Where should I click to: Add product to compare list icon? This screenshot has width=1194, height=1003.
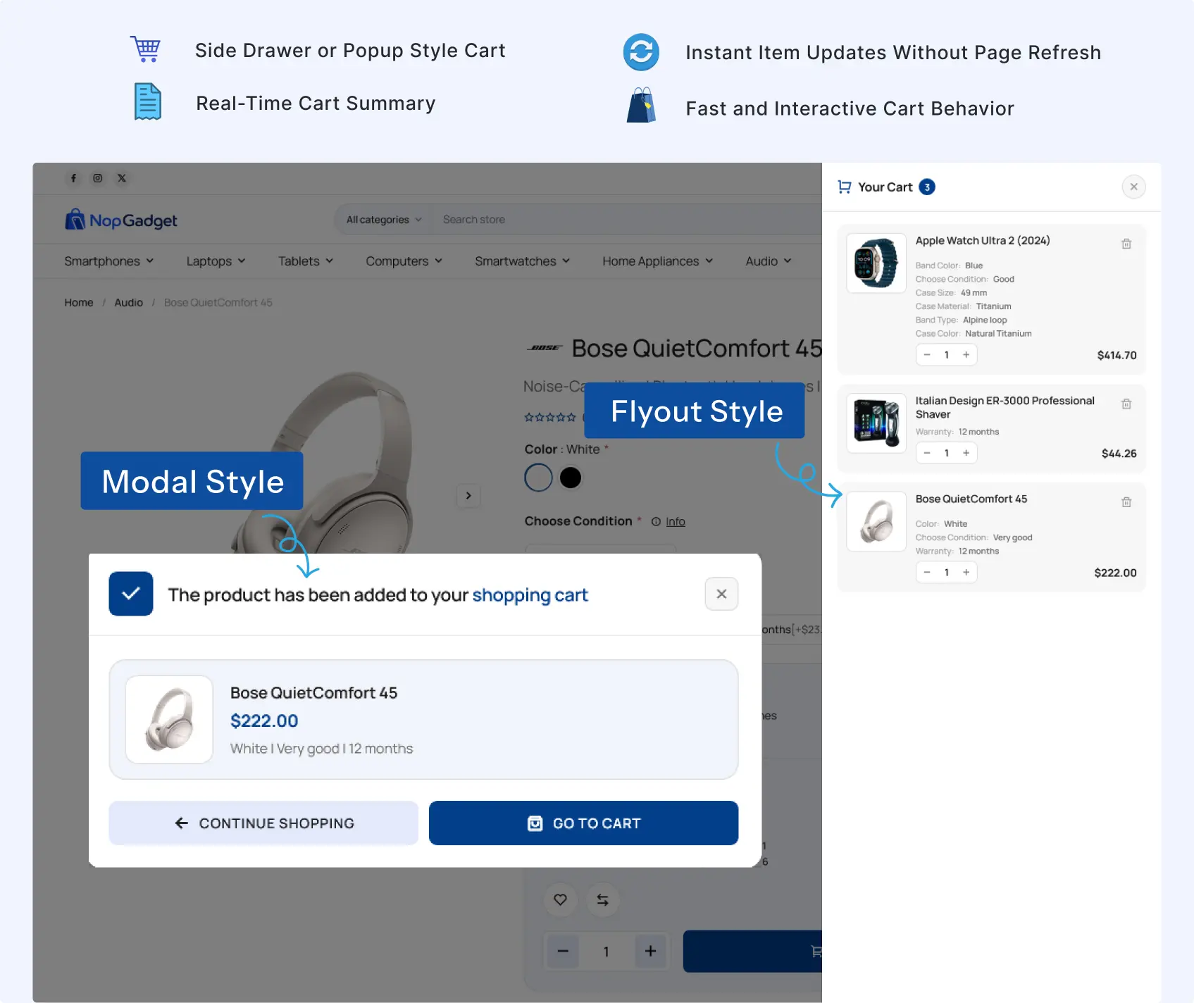(602, 899)
